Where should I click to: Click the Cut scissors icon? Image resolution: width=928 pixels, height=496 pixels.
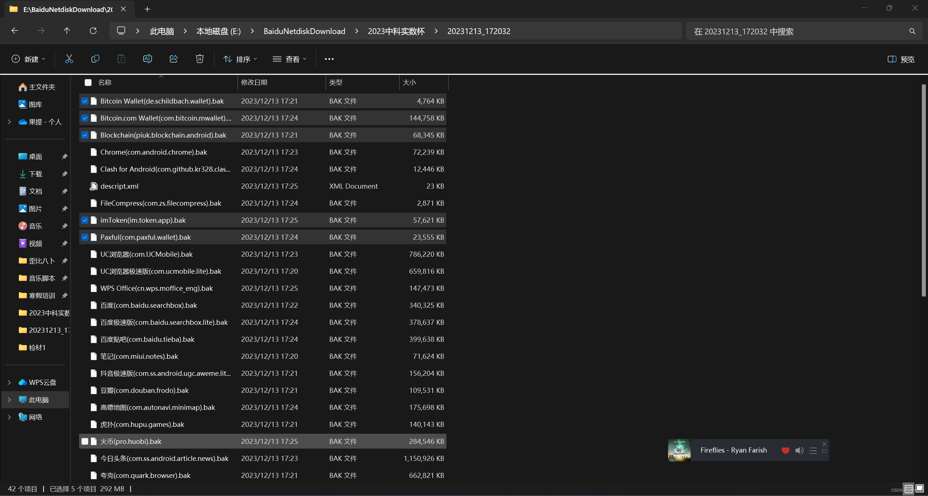tap(69, 59)
